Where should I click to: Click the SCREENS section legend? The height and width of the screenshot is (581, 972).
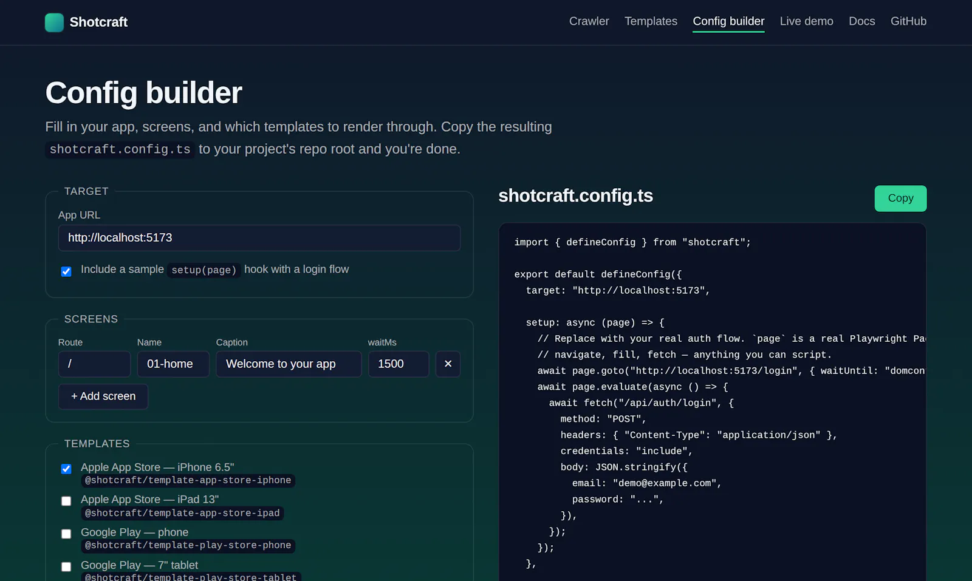[91, 319]
